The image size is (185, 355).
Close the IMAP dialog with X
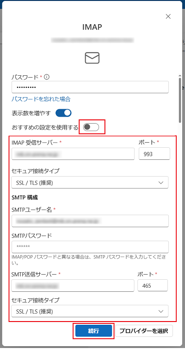click(x=168, y=16)
